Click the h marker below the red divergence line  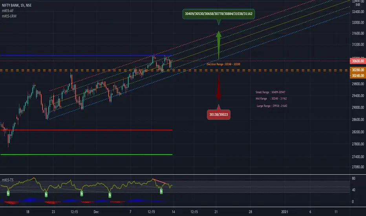point(161,191)
